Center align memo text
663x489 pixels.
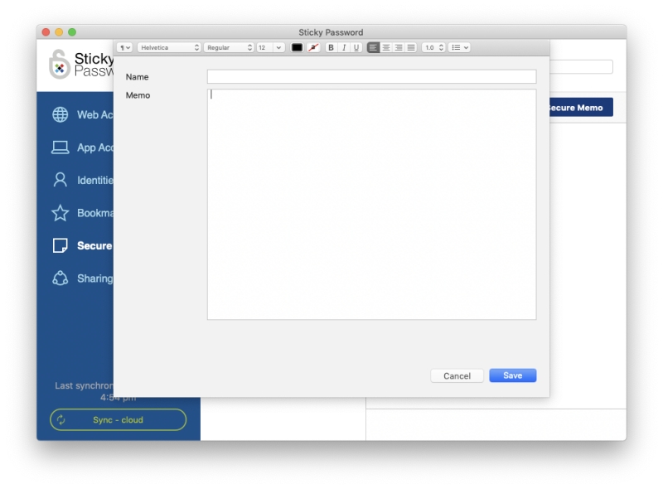pos(385,48)
